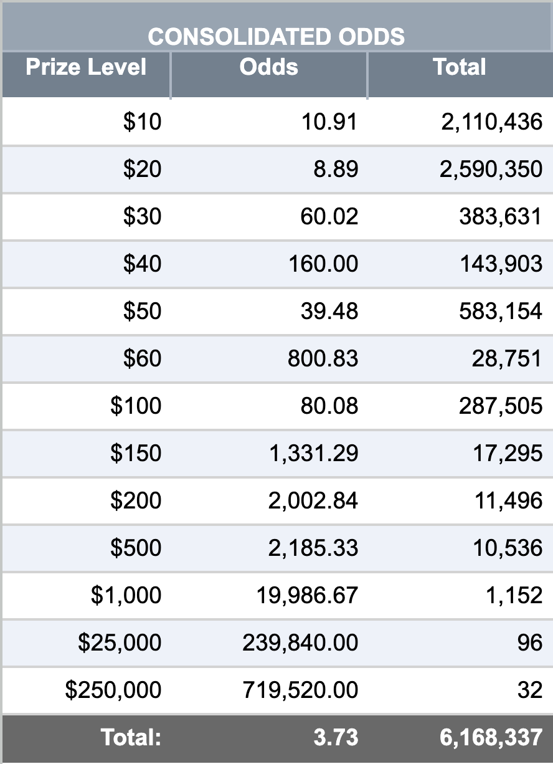The width and height of the screenshot is (553, 764).
Task: Click the $500 prize level cell
Action: click(136, 548)
